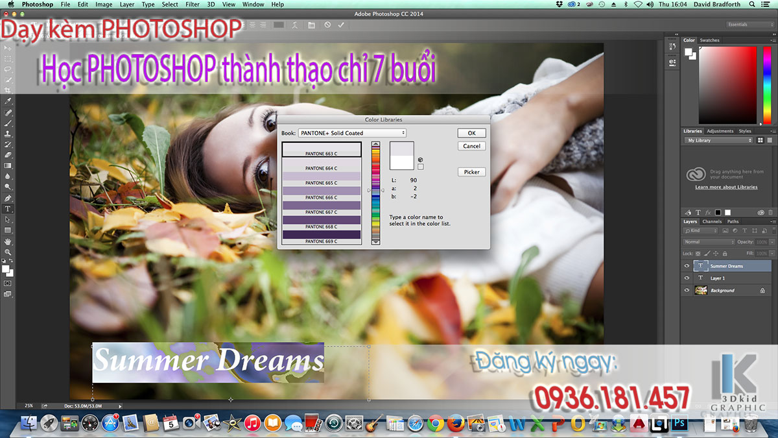Screen dimensions: 778x438
Task: Open the layer Kind filter dropdown
Action: [700, 230]
